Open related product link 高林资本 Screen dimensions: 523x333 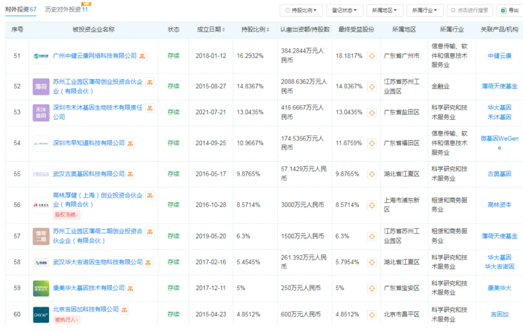499,205
